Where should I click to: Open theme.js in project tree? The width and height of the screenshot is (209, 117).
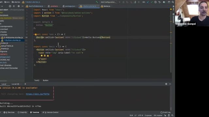[x=5, y=49]
